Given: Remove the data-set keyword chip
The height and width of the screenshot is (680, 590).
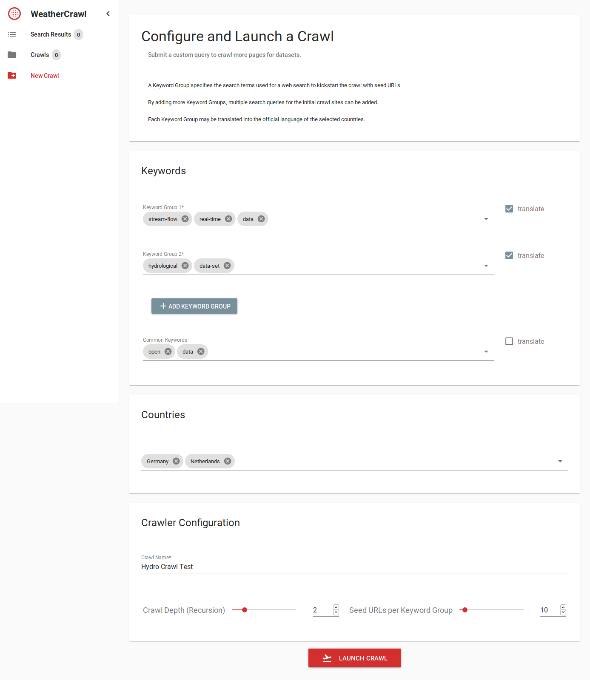Looking at the screenshot, I should [x=227, y=266].
